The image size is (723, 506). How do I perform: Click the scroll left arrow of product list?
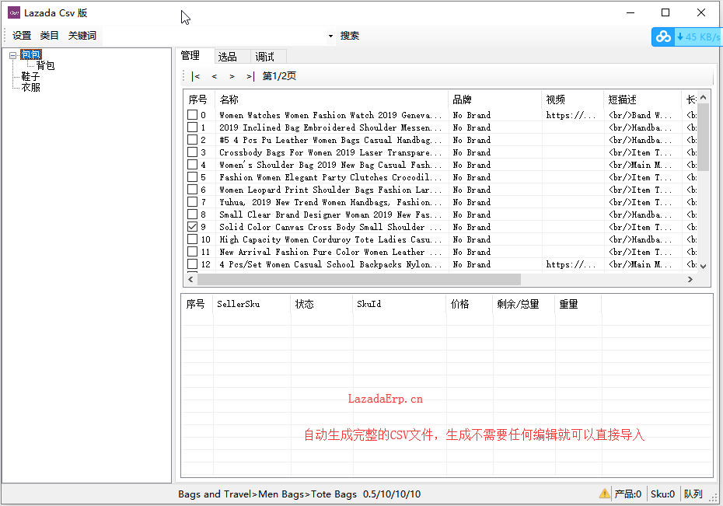[x=191, y=279]
